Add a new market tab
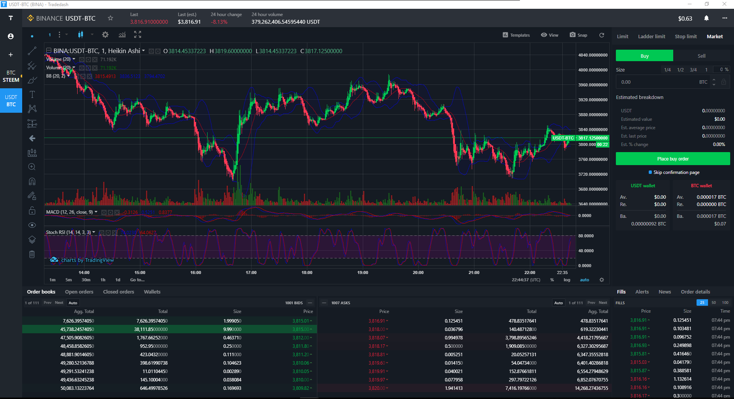 11,55
